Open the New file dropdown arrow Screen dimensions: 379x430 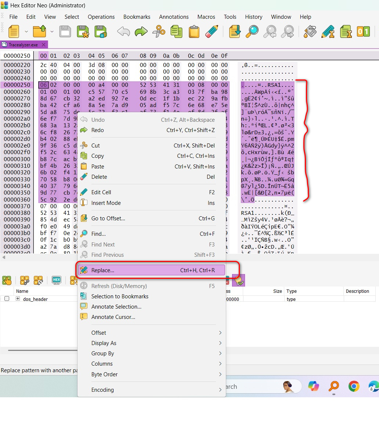26,32
